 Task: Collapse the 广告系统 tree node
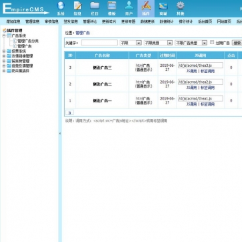click(x=4, y=35)
